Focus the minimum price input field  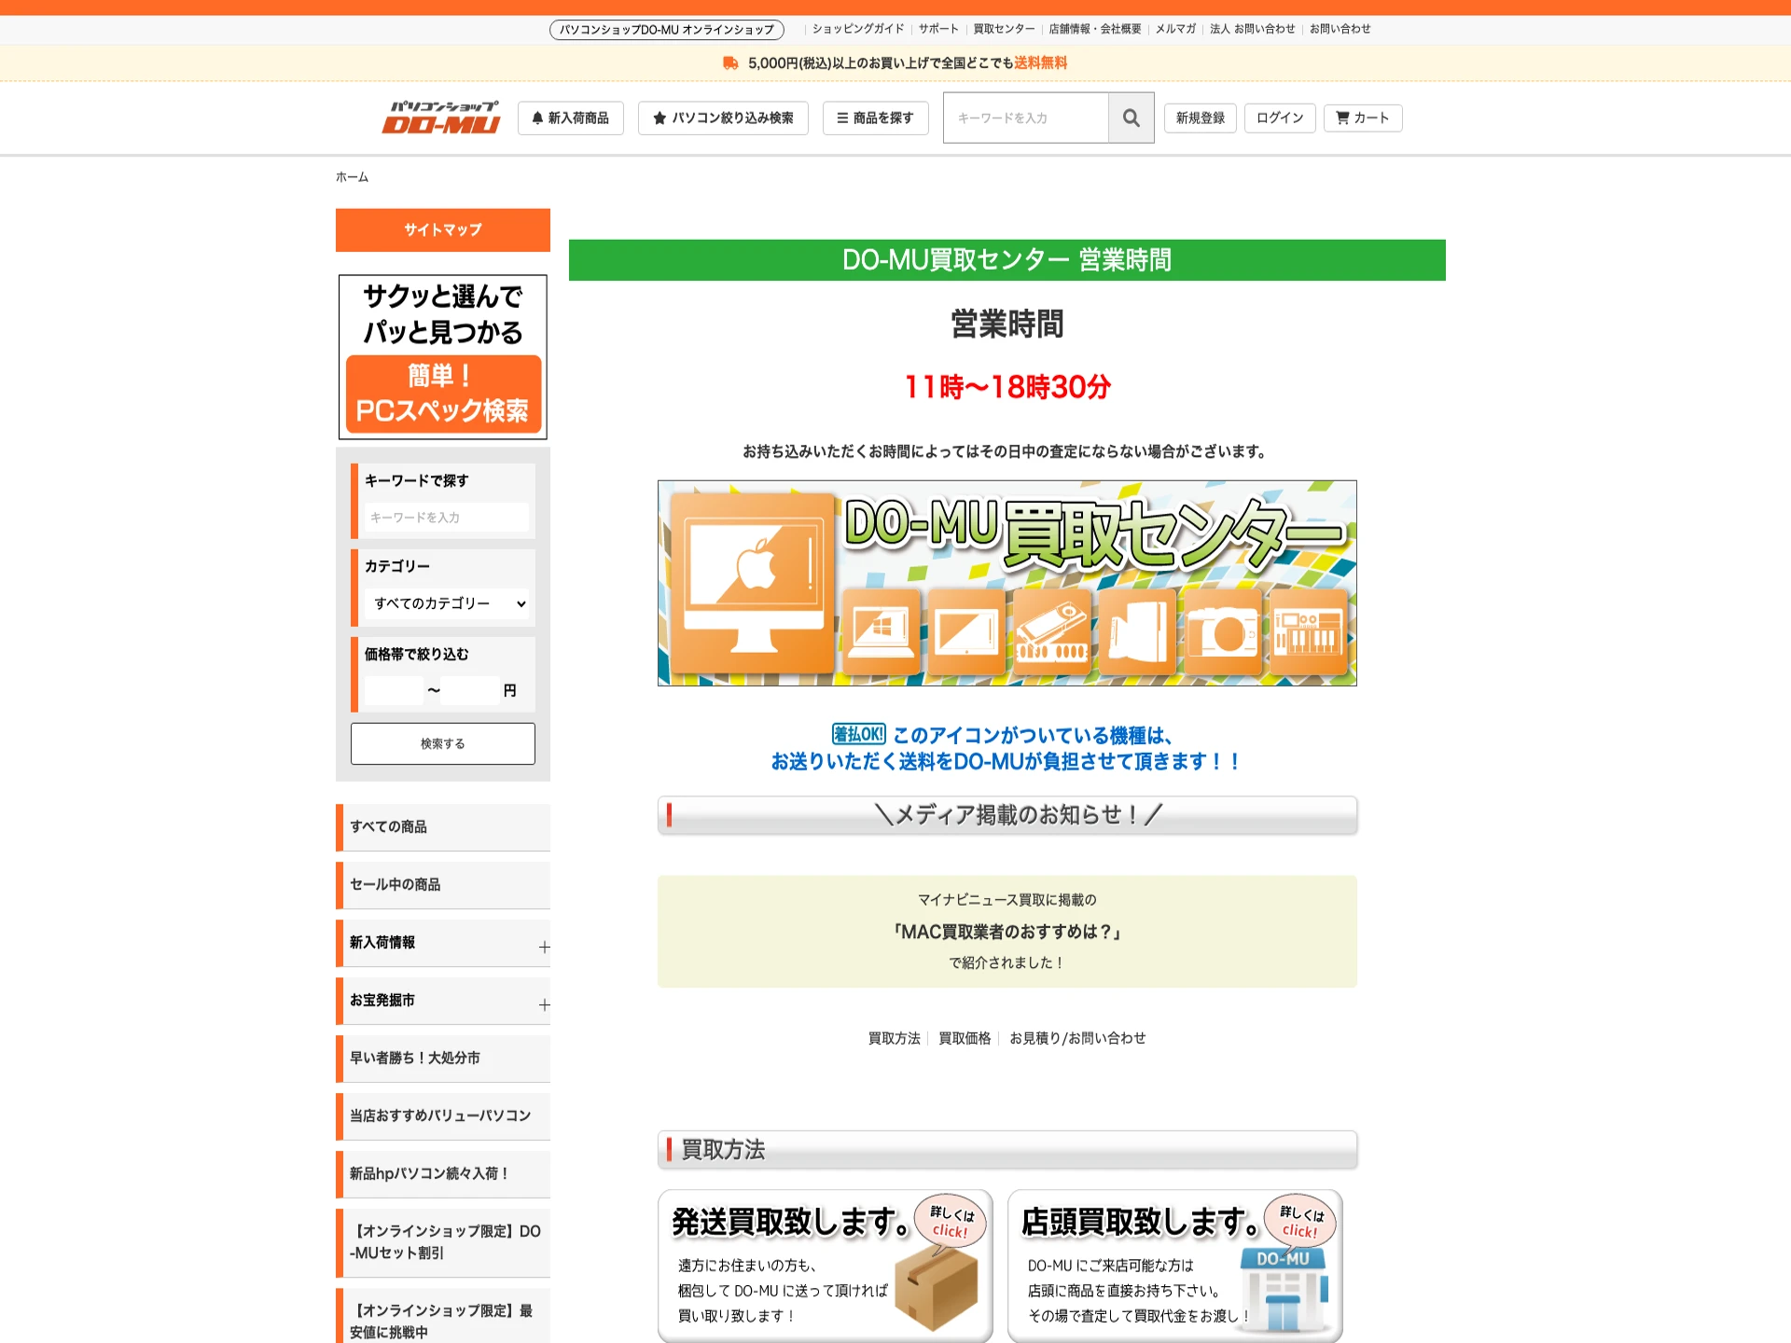tap(393, 690)
